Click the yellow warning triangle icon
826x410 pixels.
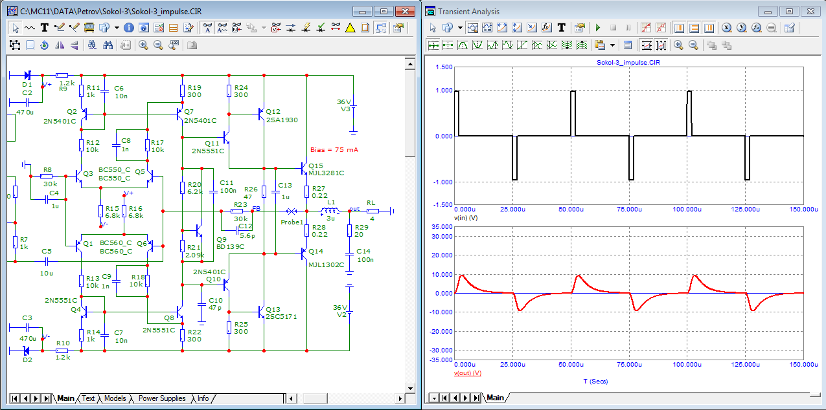coord(350,28)
